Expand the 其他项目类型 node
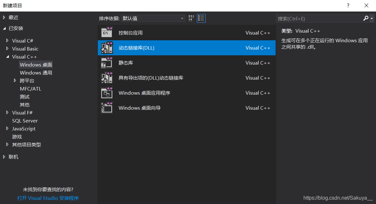The width and height of the screenshot is (376, 204). point(7,145)
